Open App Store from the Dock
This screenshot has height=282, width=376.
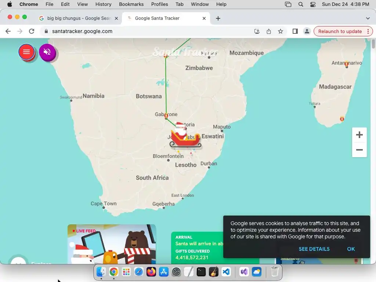(163, 272)
